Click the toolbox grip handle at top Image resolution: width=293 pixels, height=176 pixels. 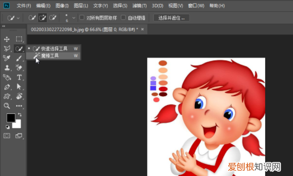13,30
